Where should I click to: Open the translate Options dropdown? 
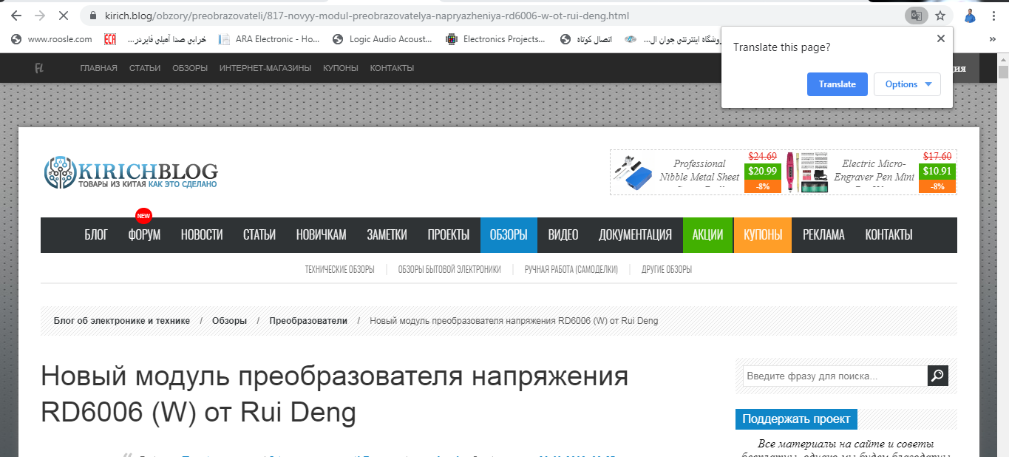point(907,84)
